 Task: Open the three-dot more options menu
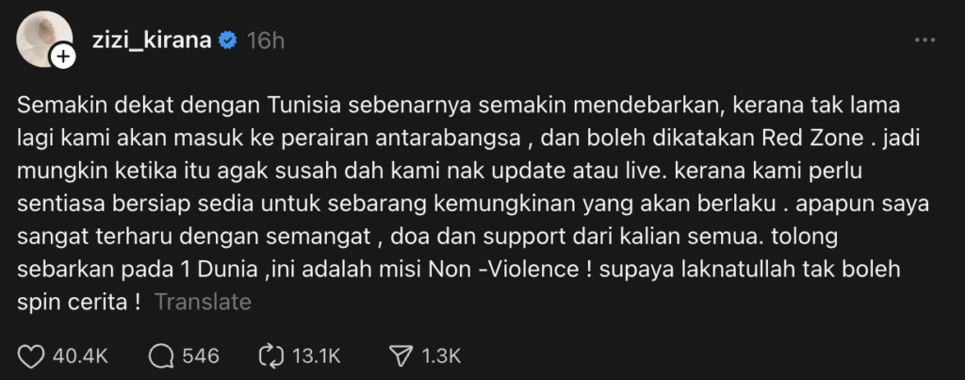[925, 41]
